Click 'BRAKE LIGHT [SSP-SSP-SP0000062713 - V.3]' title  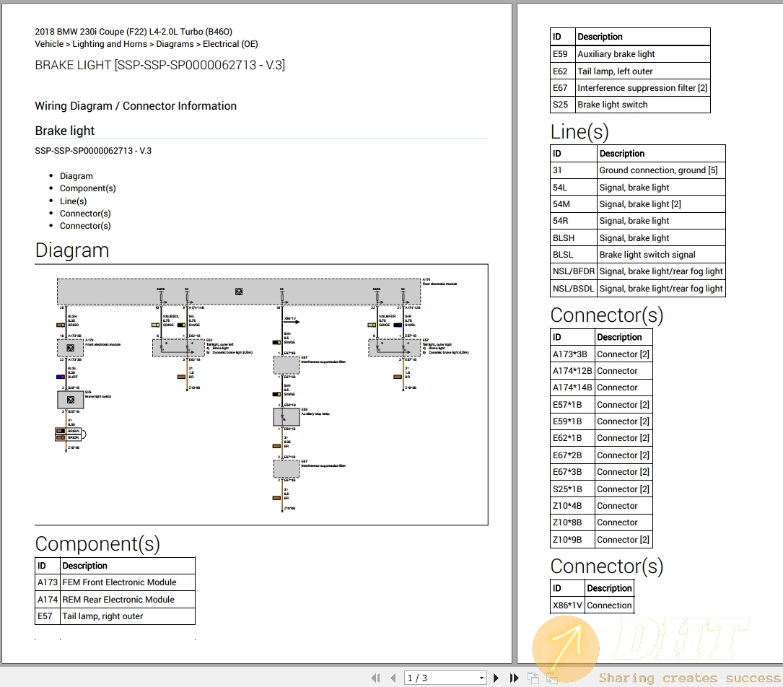(x=159, y=65)
